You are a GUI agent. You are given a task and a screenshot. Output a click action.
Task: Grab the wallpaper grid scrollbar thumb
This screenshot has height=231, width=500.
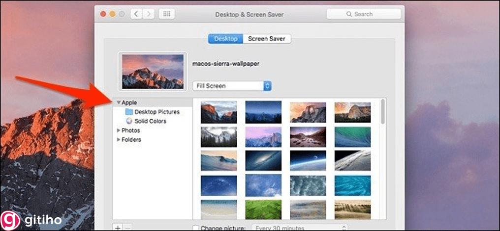tap(383, 111)
